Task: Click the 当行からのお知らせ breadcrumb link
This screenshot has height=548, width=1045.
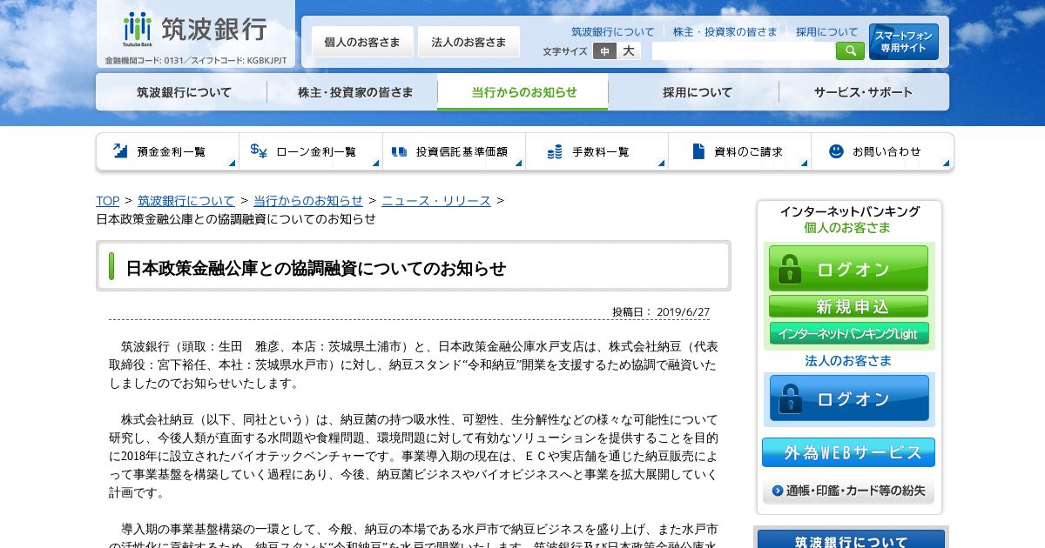Action: pyautogui.click(x=308, y=201)
